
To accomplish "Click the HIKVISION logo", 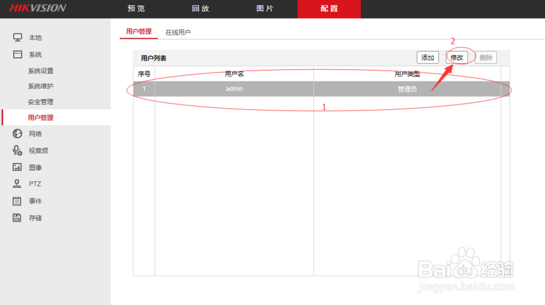I will click(x=38, y=8).
